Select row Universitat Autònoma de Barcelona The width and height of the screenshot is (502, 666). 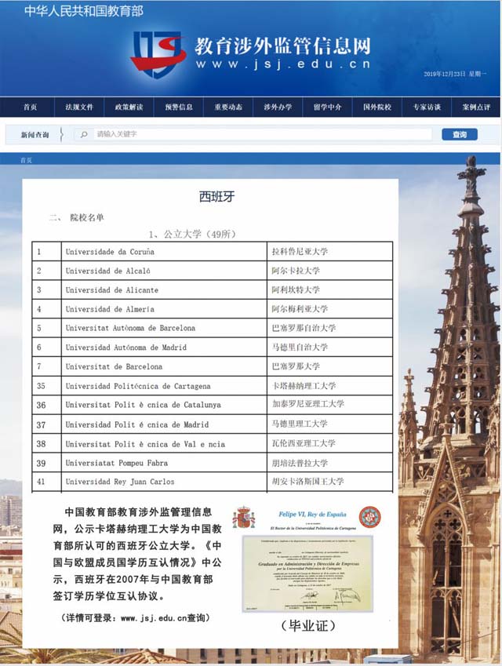[212, 328]
